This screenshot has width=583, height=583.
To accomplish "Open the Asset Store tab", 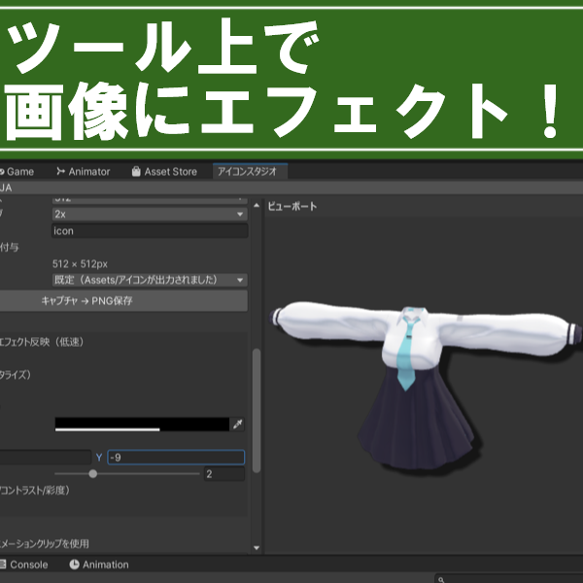I will [x=164, y=172].
